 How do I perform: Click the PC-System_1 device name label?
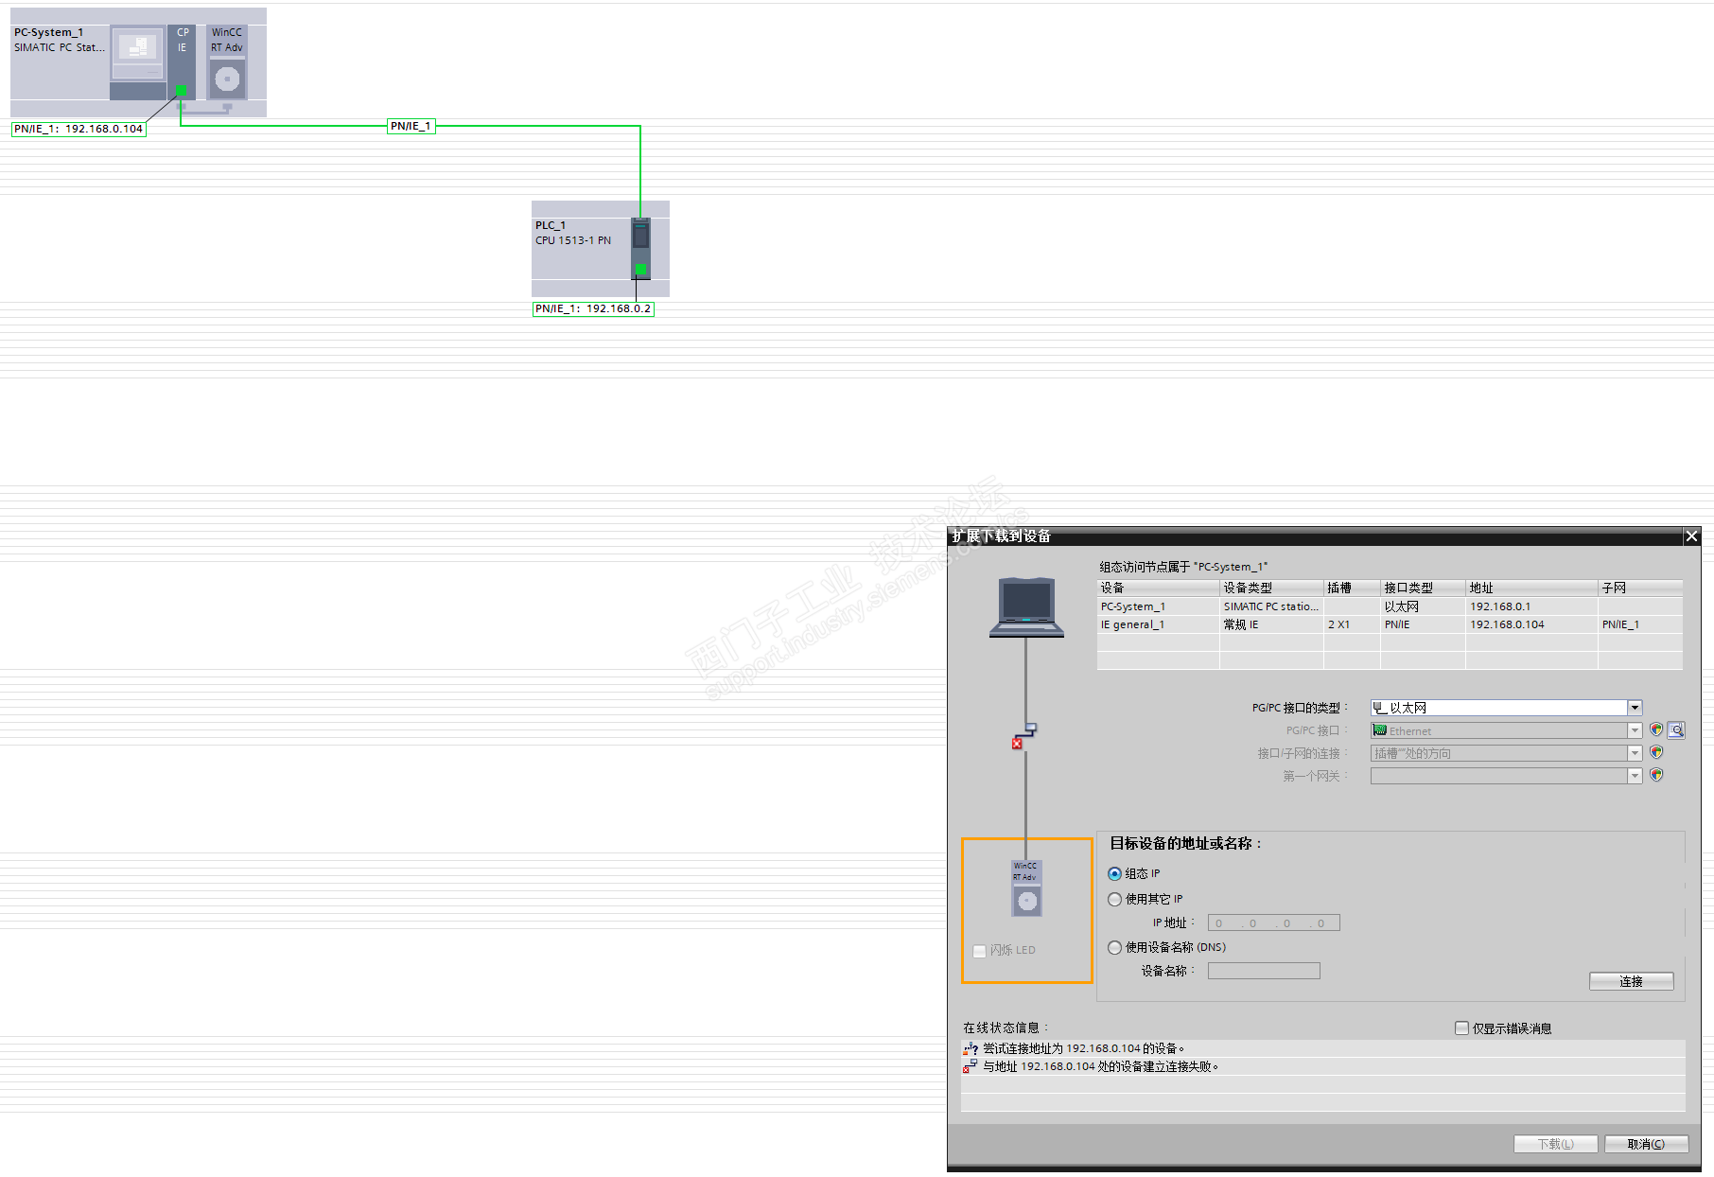(48, 32)
